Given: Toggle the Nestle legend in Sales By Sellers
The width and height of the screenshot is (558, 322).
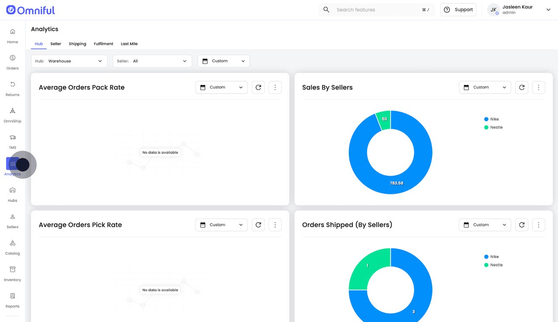Looking at the screenshot, I should pos(493,127).
